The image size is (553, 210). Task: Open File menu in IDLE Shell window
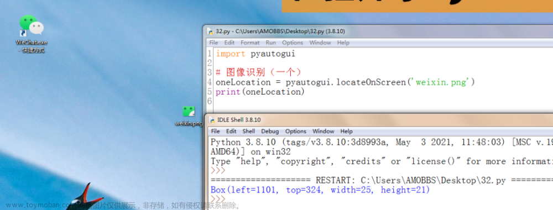pyautogui.click(x=216, y=132)
